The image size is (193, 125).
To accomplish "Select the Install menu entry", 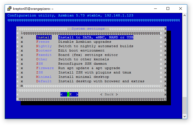I will [44, 37].
